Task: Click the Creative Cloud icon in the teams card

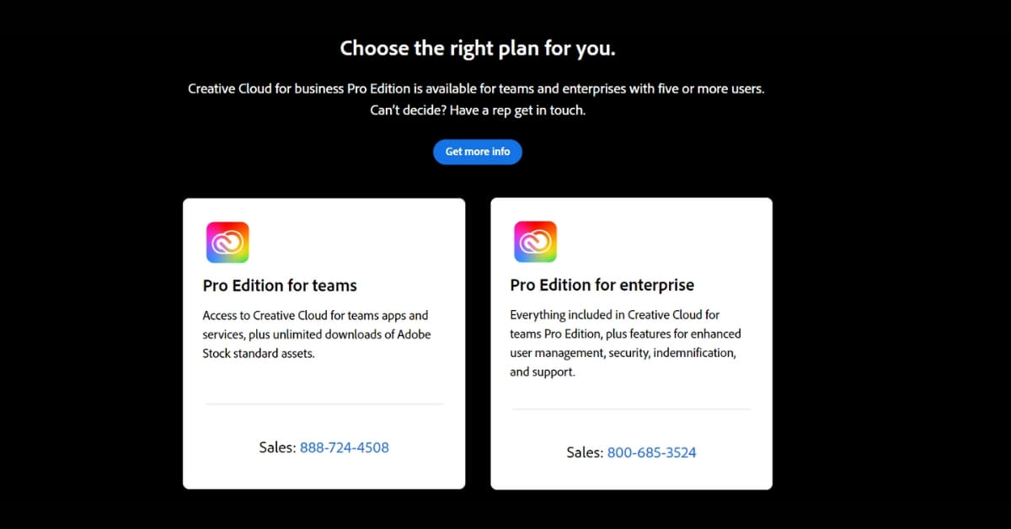Action: (227, 243)
